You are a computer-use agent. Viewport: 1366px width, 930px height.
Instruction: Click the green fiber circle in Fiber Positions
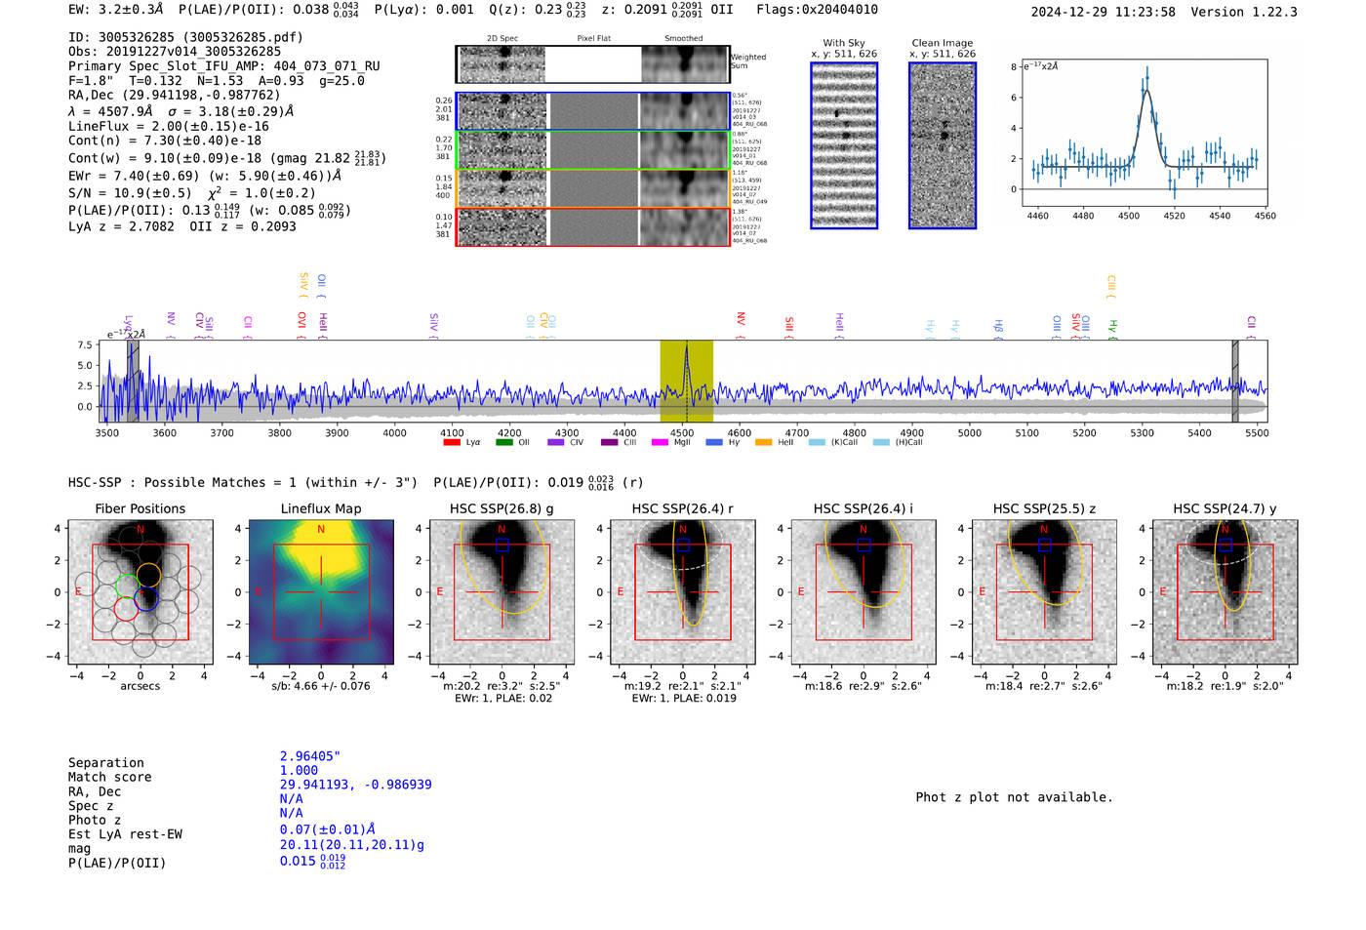127,586
